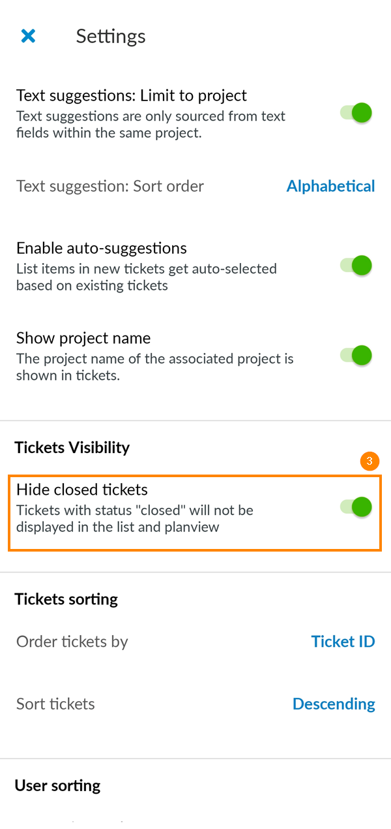Viewport: 391px width, 829px height.
Task: Toggle the Hide closed tickets switch
Action: [356, 507]
